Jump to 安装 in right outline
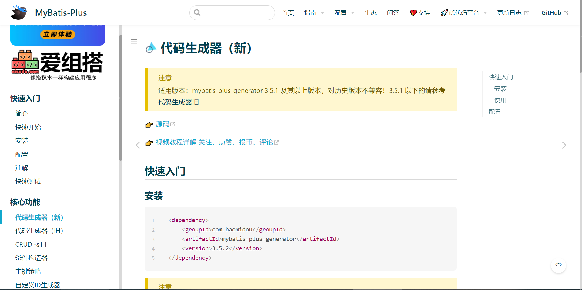Viewport: 582px width, 290px height. tap(500, 89)
